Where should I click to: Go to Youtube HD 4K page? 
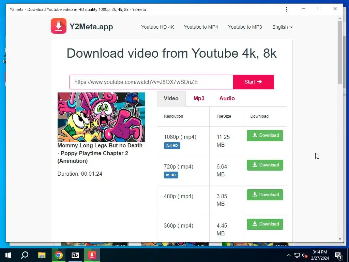tap(157, 27)
